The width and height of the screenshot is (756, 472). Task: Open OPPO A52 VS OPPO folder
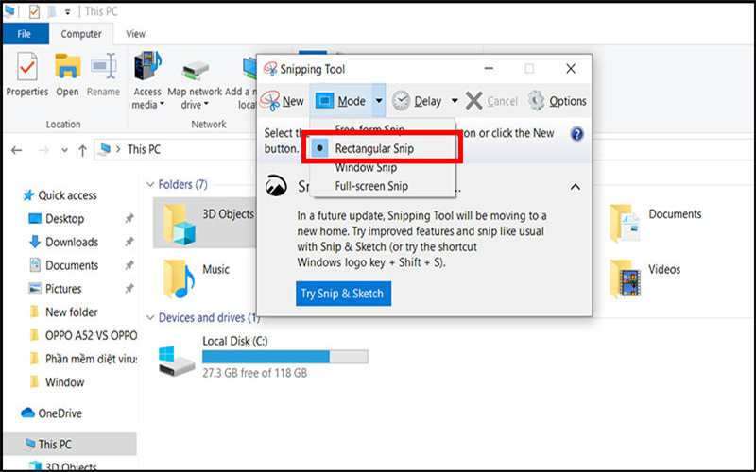[83, 335]
